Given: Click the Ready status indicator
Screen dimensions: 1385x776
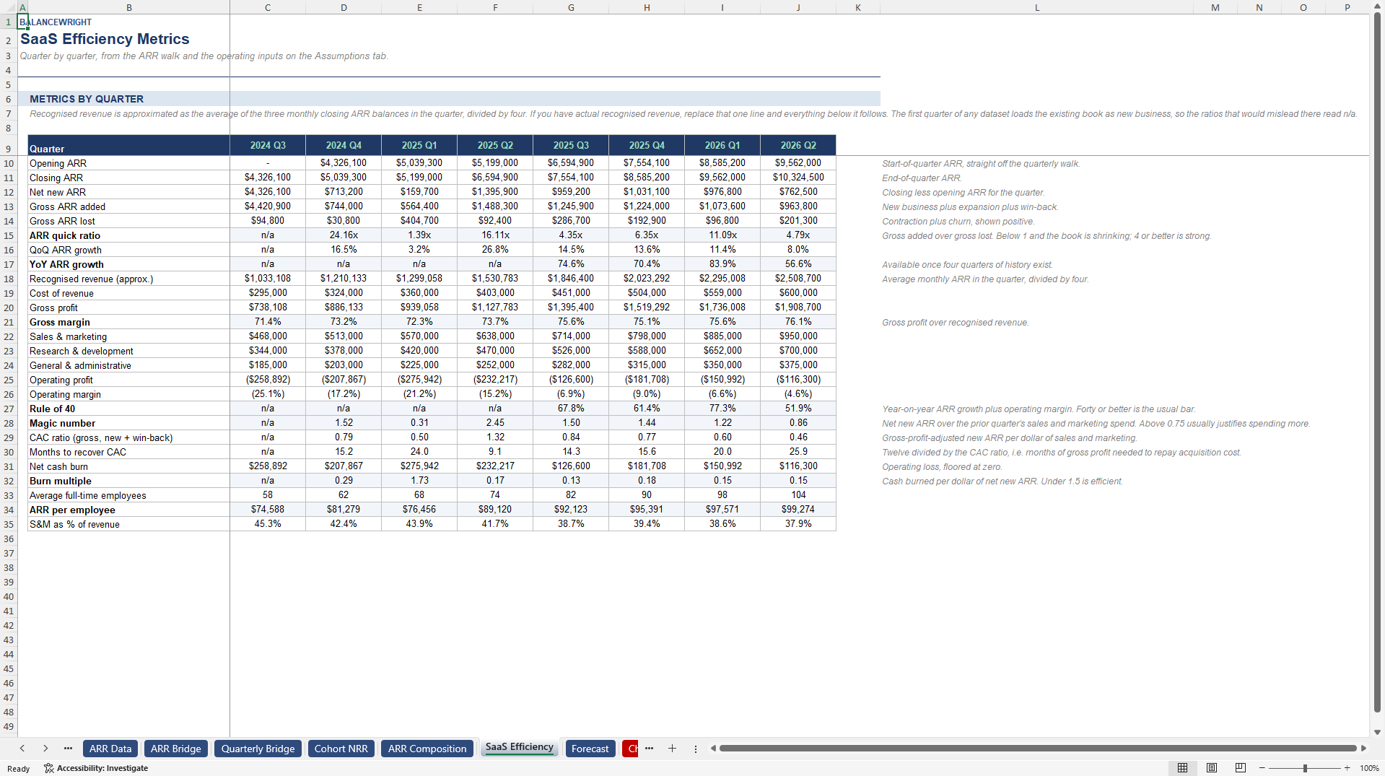Looking at the screenshot, I should [18, 769].
